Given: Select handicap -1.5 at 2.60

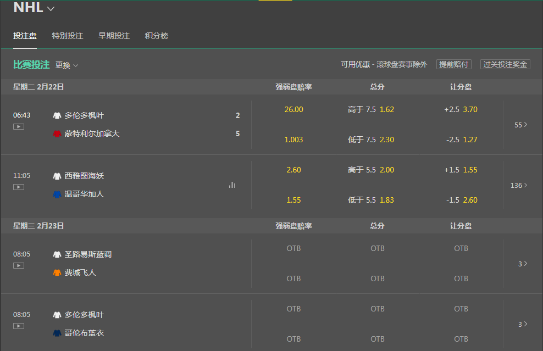Looking at the screenshot, I should click(461, 200).
